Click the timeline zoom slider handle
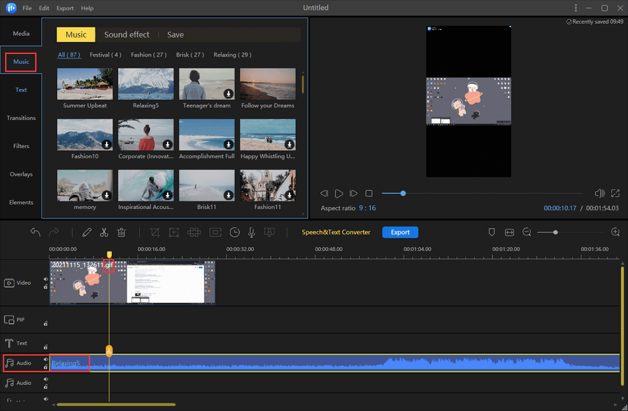 (555, 232)
